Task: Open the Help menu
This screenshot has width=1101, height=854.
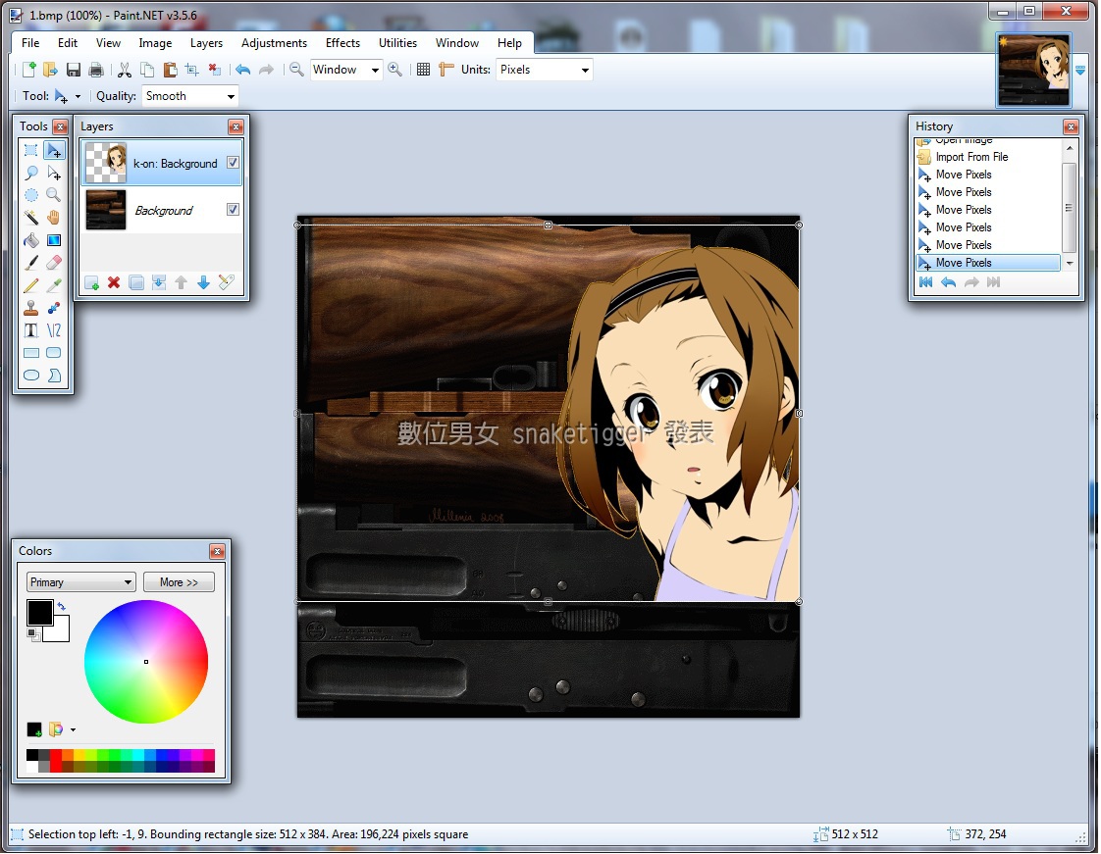Action: coord(509,43)
